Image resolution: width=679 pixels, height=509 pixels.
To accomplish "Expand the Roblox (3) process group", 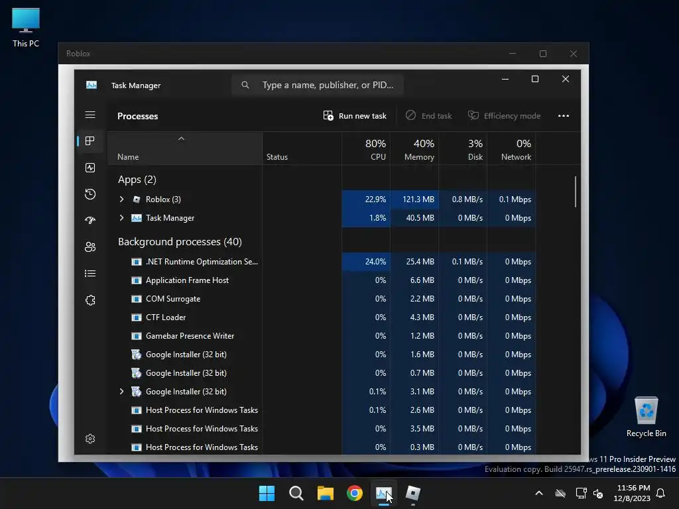I will (x=122, y=199).
